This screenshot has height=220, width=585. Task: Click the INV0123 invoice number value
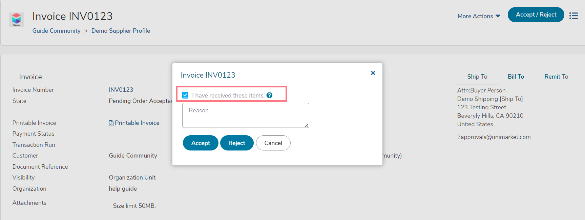pyautogui.click(x=121, y=90)
